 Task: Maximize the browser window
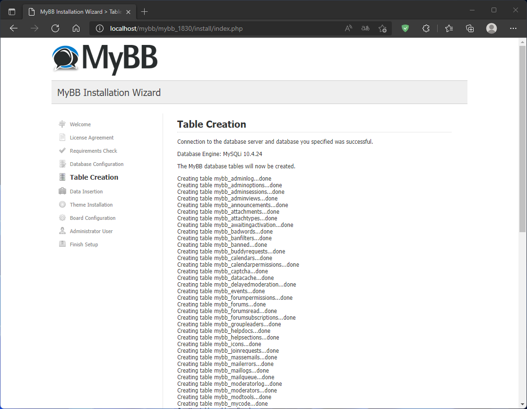click(494, 10)
